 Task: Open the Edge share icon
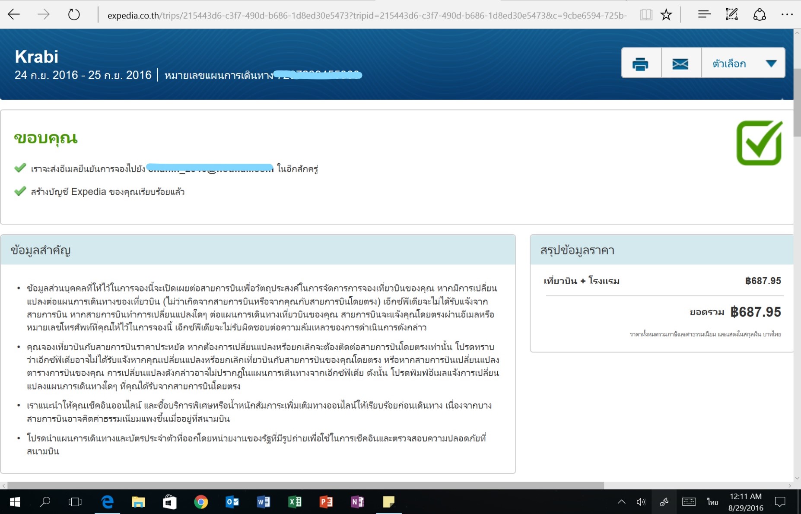(760, 15)
